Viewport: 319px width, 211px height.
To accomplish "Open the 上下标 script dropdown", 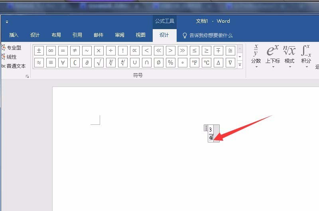I will coord(273,56).
